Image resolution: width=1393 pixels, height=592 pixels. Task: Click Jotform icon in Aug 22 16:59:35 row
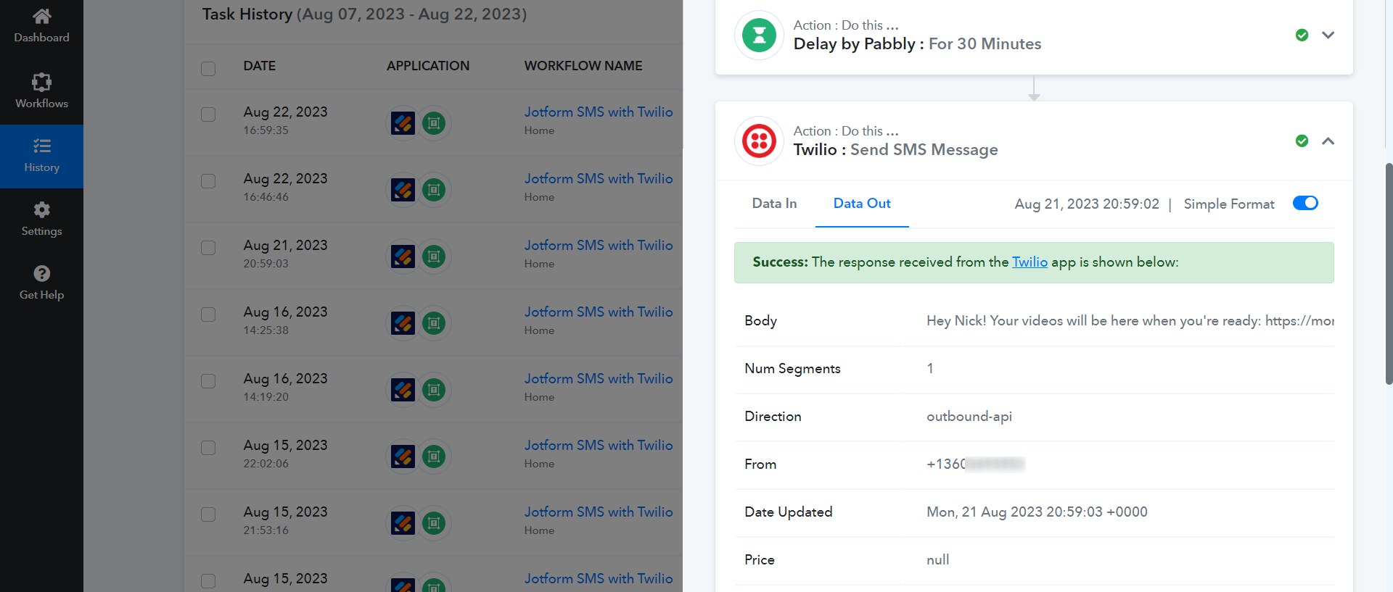point(403,122)
